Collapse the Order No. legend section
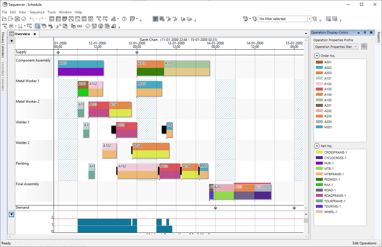The width and height of the screenshot is (382, 247). [317, 56]
